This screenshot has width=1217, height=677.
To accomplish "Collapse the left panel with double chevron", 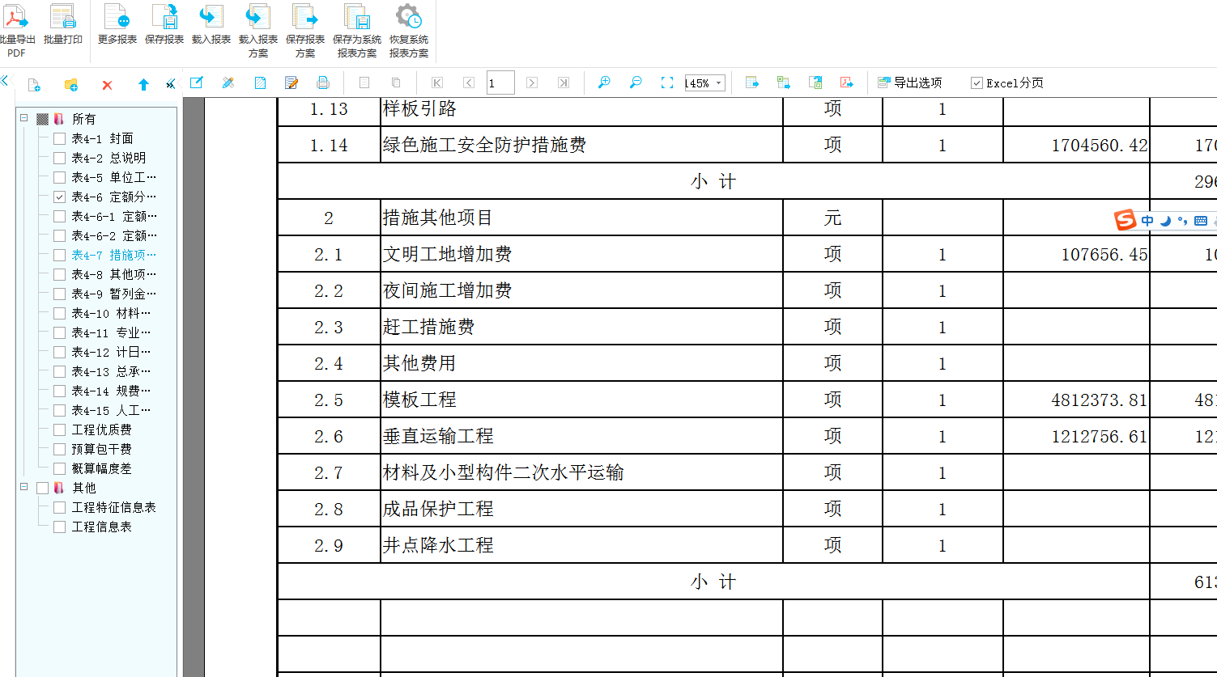I will [5, 81].
